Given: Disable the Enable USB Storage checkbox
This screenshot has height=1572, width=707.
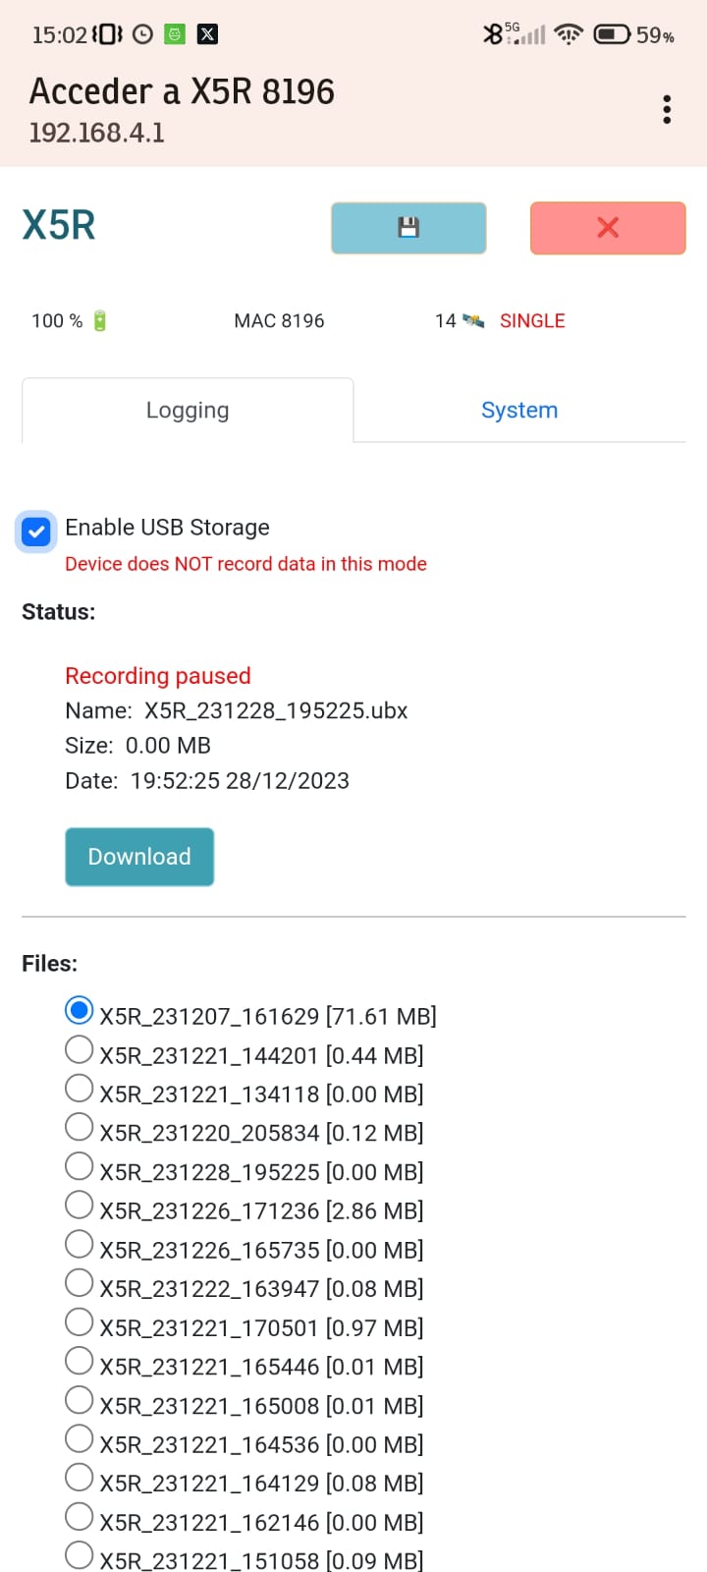Looking at the screenshot, I should (x=35, y=531).
